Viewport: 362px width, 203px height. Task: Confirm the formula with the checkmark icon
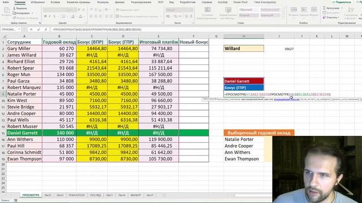point(38,29)
